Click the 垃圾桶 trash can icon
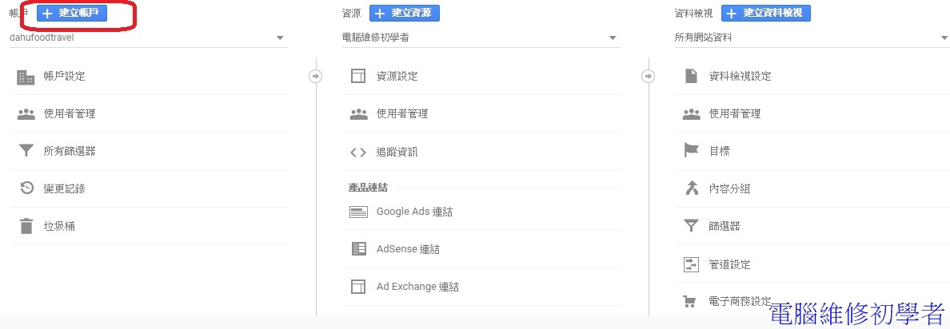Image resolution: width=950 pixels, height=329 pixels. (26, 226)
